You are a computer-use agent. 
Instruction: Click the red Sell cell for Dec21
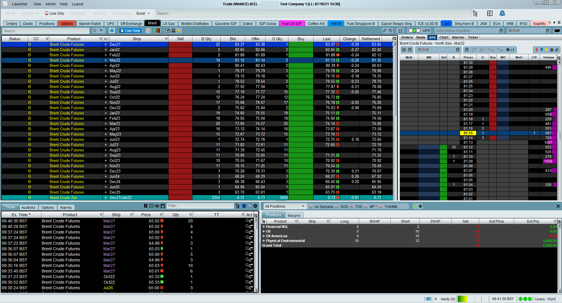(x=180, y=44)
